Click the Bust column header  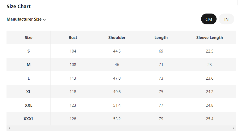tap(73, 38)
